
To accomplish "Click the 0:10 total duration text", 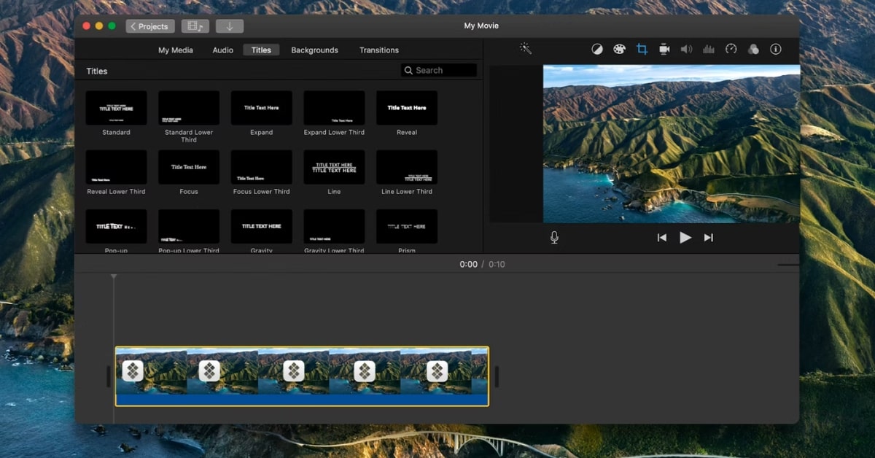I will pos(497,264).
